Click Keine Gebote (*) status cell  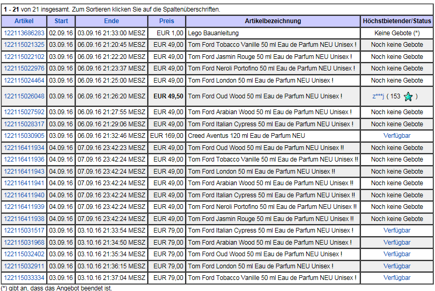pos(397,33)
